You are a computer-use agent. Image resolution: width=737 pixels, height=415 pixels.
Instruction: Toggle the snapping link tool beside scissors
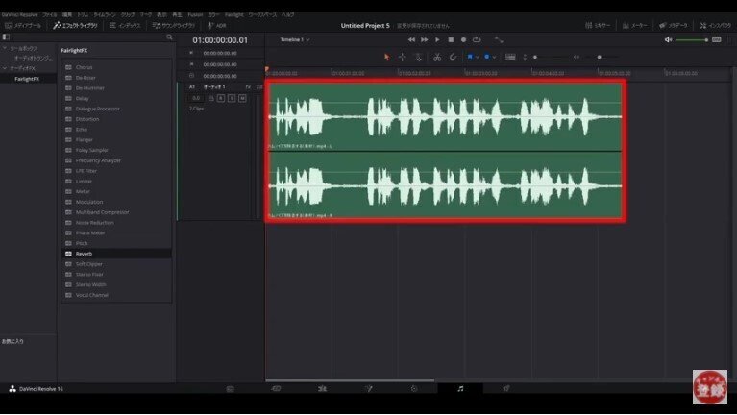coord(453,57)
